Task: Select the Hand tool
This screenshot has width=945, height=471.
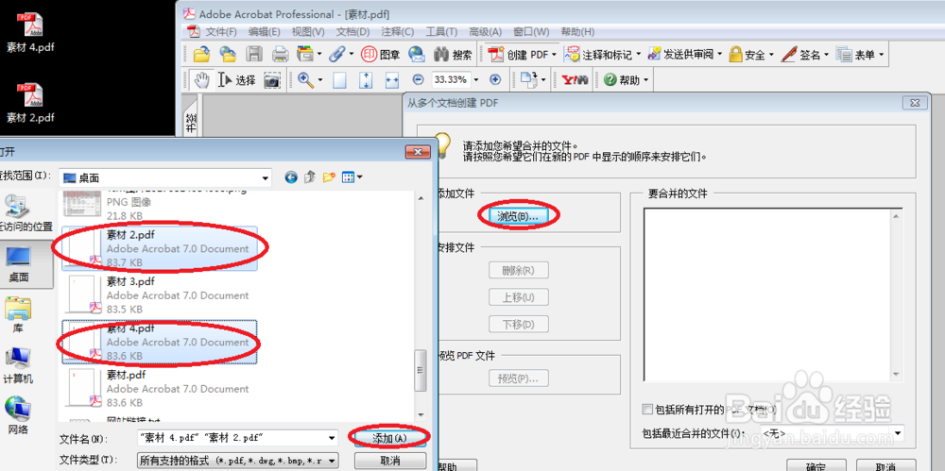Action: coord(200,79)
